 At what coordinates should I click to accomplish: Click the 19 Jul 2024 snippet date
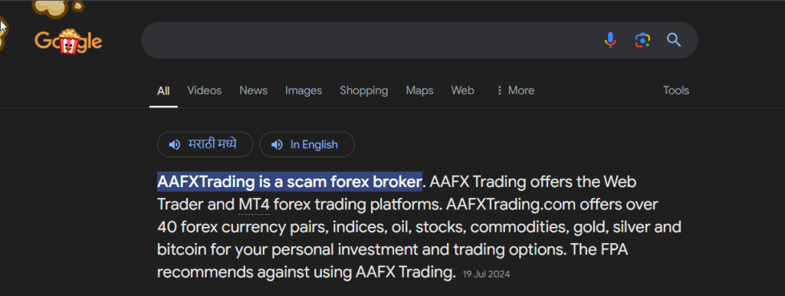(486, 274)
